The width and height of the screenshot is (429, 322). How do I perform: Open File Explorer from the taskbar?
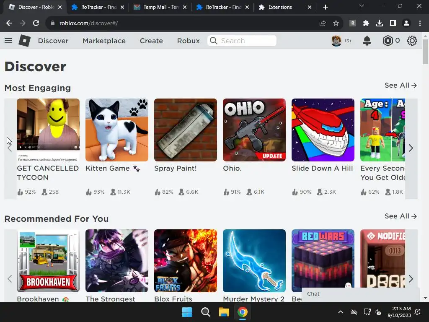tap(224, 312)
